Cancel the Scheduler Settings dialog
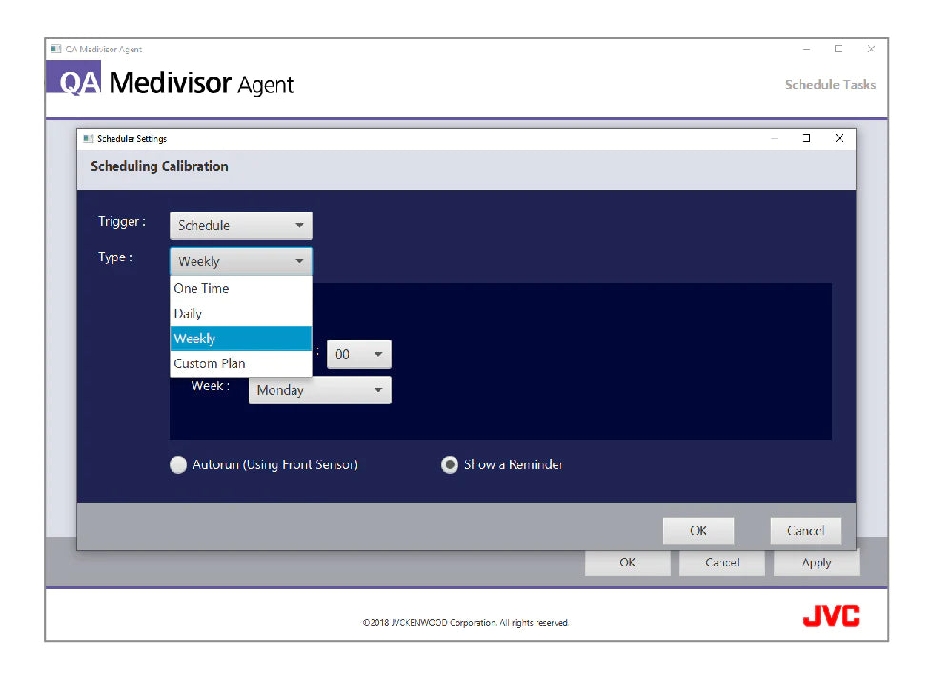933x679 pixels. pos(805,531)
